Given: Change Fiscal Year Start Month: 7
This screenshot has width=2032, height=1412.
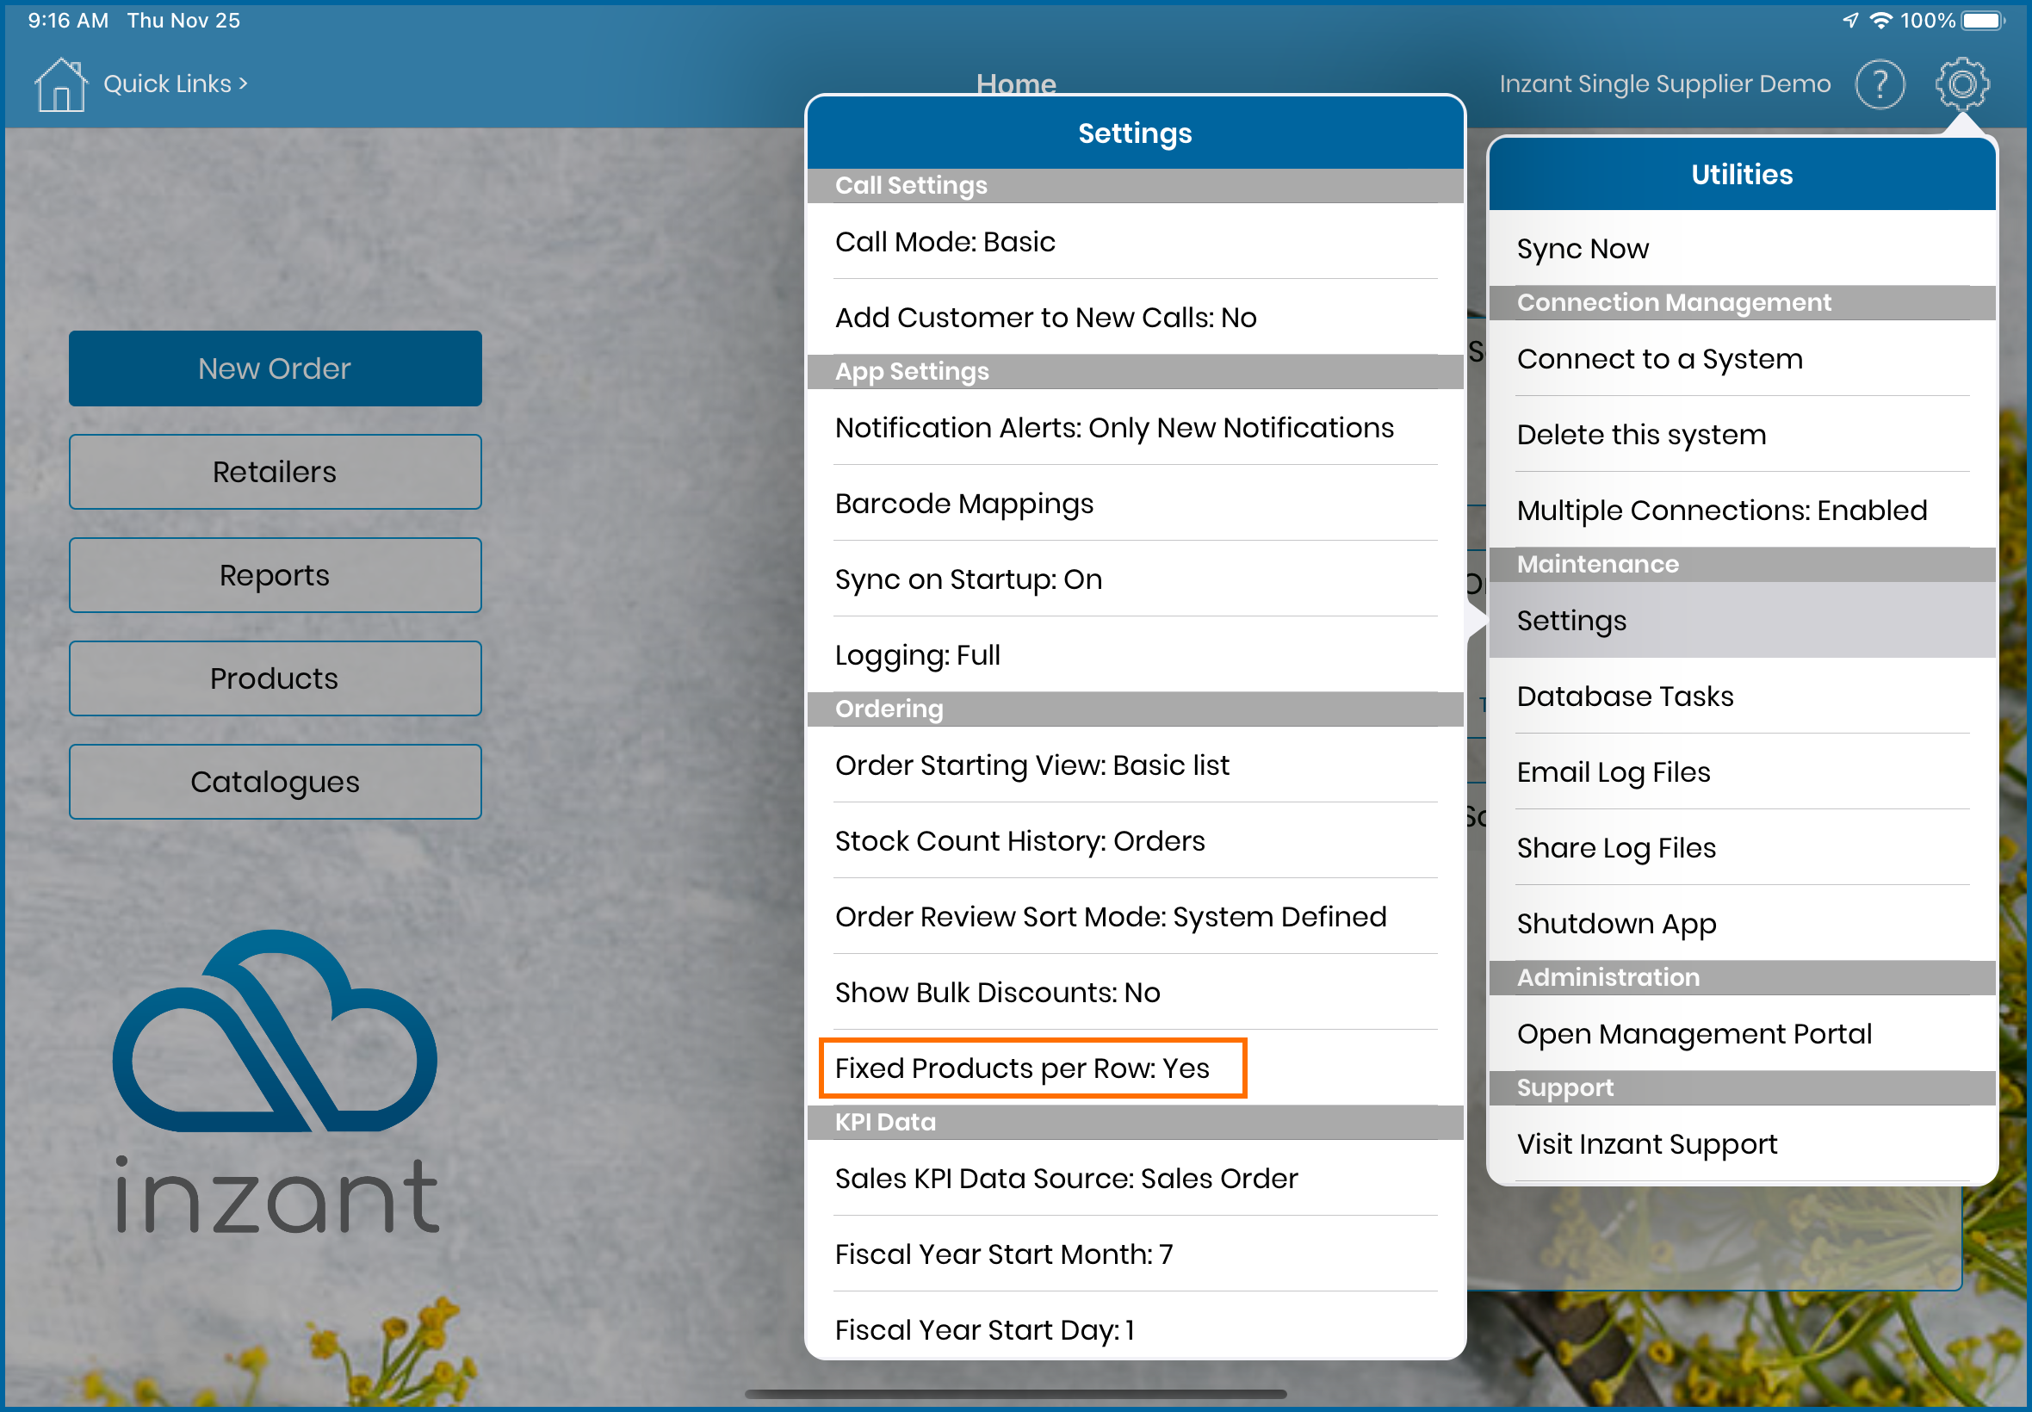Looking at the screenshot, I should click(1135, 1254).
